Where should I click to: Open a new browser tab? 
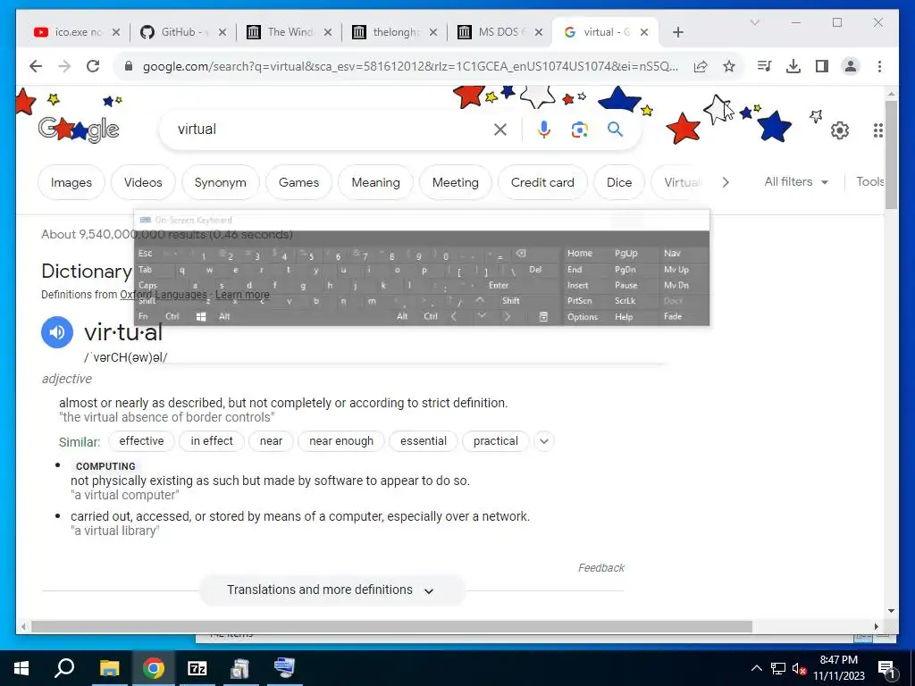678,32
